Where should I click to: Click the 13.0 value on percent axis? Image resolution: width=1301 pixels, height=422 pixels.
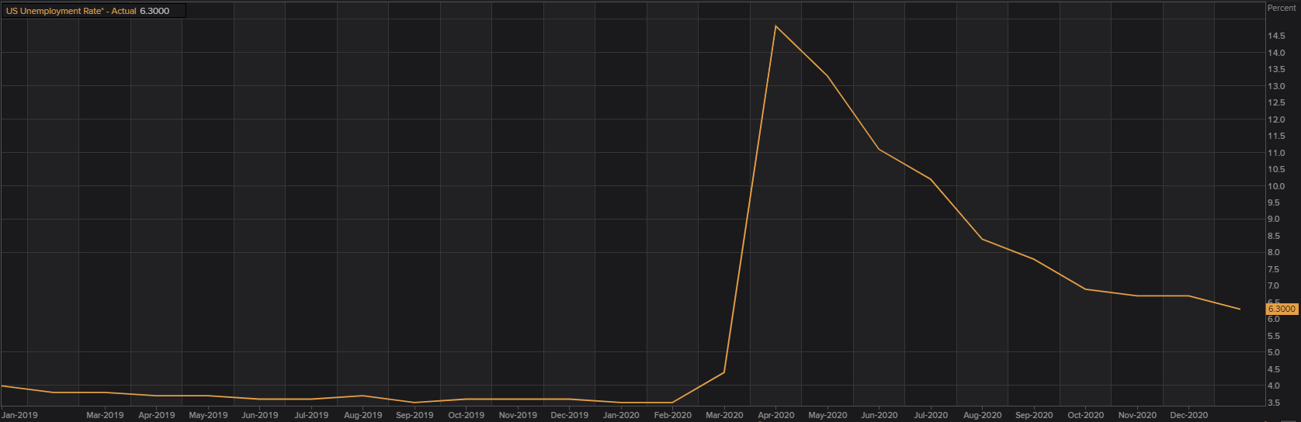click(1276, 86)
